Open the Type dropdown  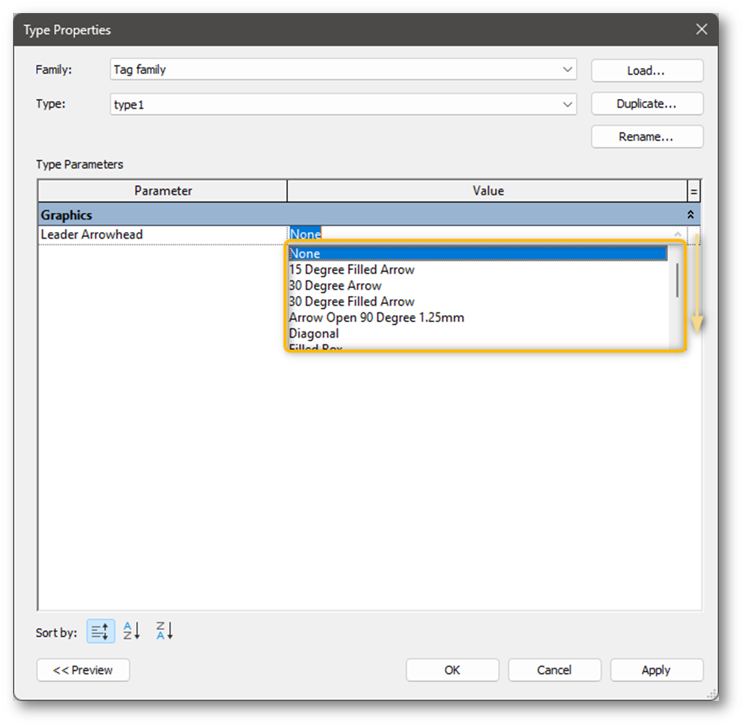pos(567,104)
